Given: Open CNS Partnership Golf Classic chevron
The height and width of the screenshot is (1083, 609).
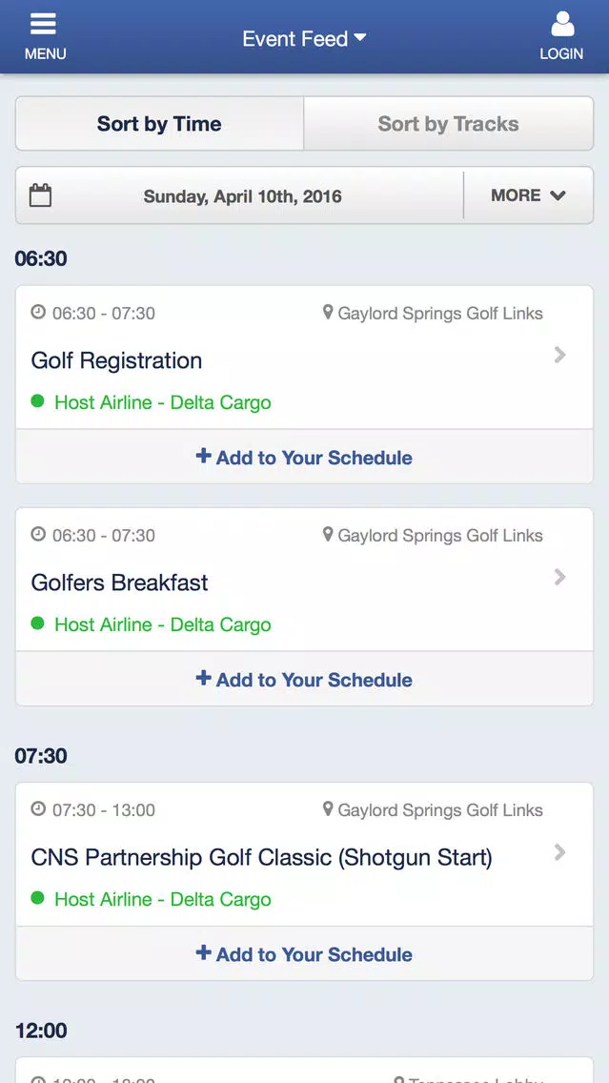Looking at the screenshot, I should tap(560, 852).
